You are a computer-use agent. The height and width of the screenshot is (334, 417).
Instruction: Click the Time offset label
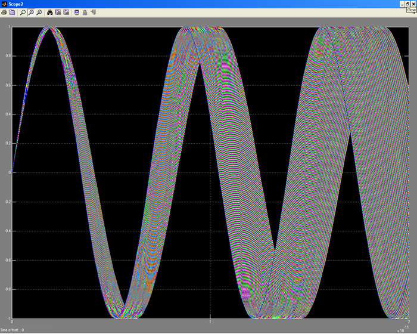coord(10,330)
